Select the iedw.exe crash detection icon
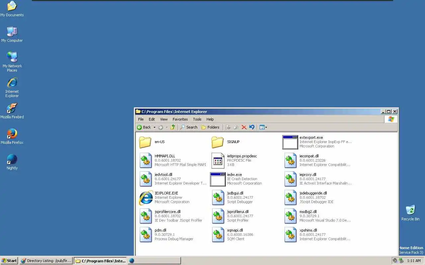 click(218, 179)
